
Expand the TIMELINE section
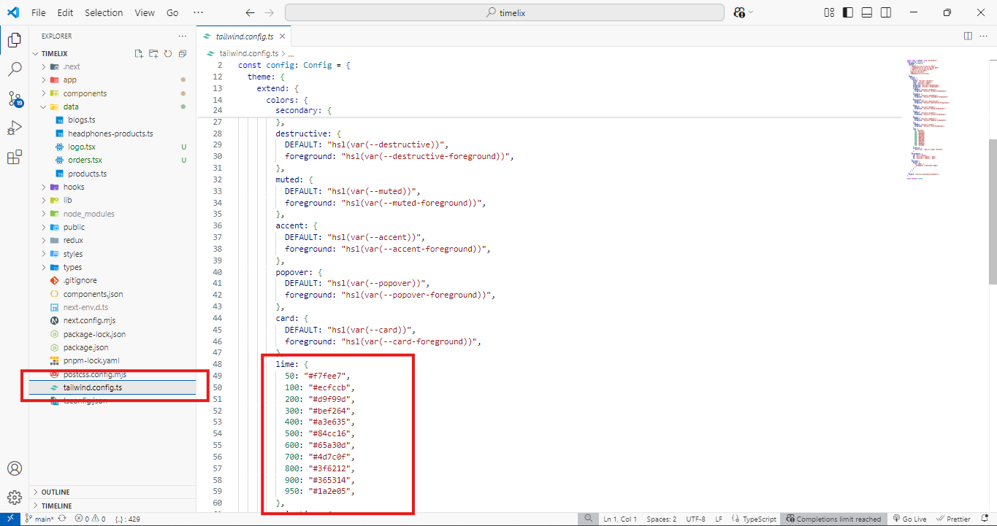pyautogui.click(x=112, y=506)
